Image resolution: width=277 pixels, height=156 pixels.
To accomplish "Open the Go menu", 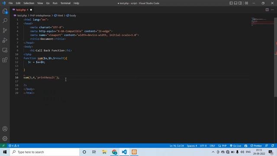I will coord(48,3).
